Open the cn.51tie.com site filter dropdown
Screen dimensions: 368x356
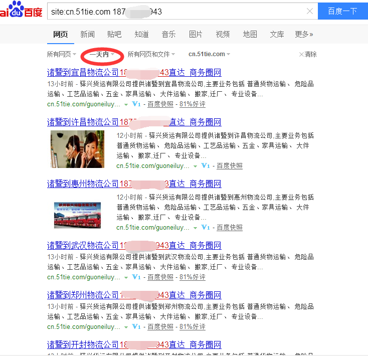click(x=209, y=54)
